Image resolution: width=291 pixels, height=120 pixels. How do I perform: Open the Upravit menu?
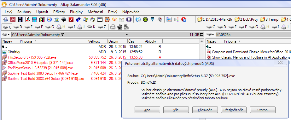(x=42, y=12)
